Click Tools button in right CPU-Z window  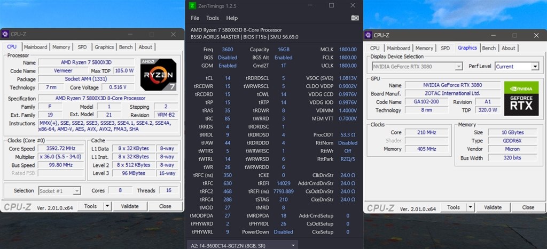coord(453,207)
